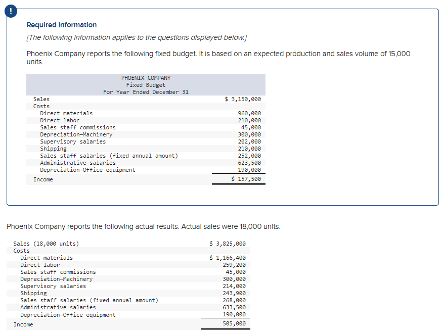Select budget direct materials value 960,000
Viewport: 443px width, 333px height.
tap(249, 113)
